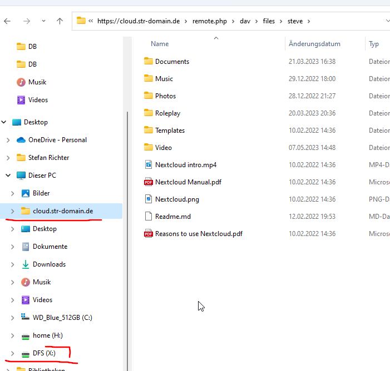Screen dimensions: 390x371
Task: Expand the Dokumente node
Action: [x=13, y=247]
